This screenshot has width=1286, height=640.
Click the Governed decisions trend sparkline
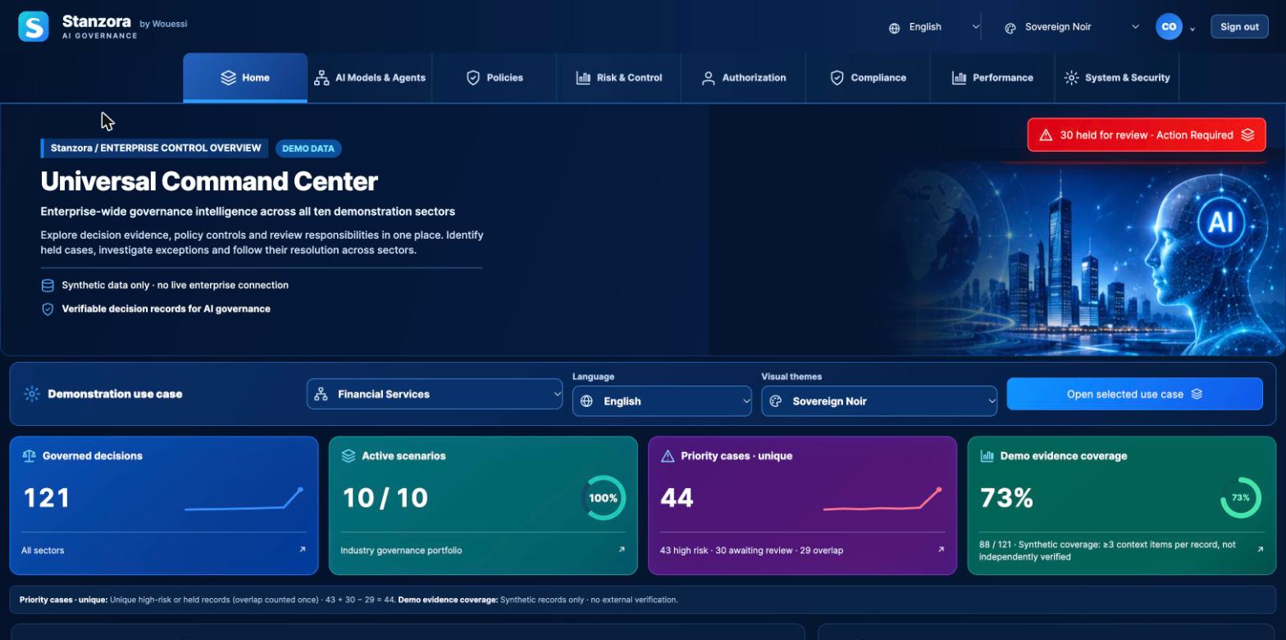(x=244, y=500)
